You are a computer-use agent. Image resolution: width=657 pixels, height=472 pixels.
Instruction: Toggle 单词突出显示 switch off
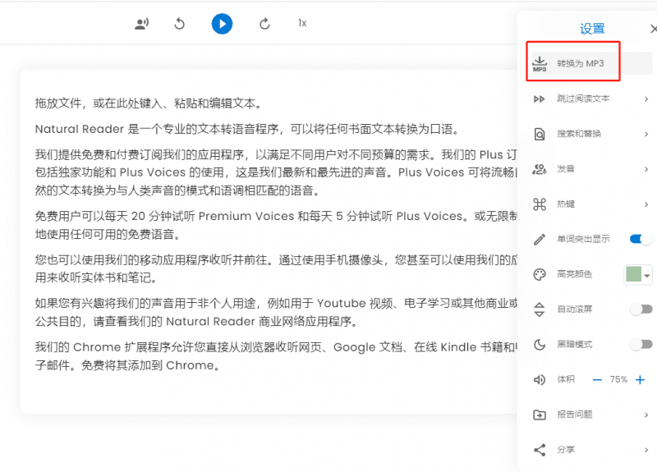pyautogui.click(x=641, y=239)
